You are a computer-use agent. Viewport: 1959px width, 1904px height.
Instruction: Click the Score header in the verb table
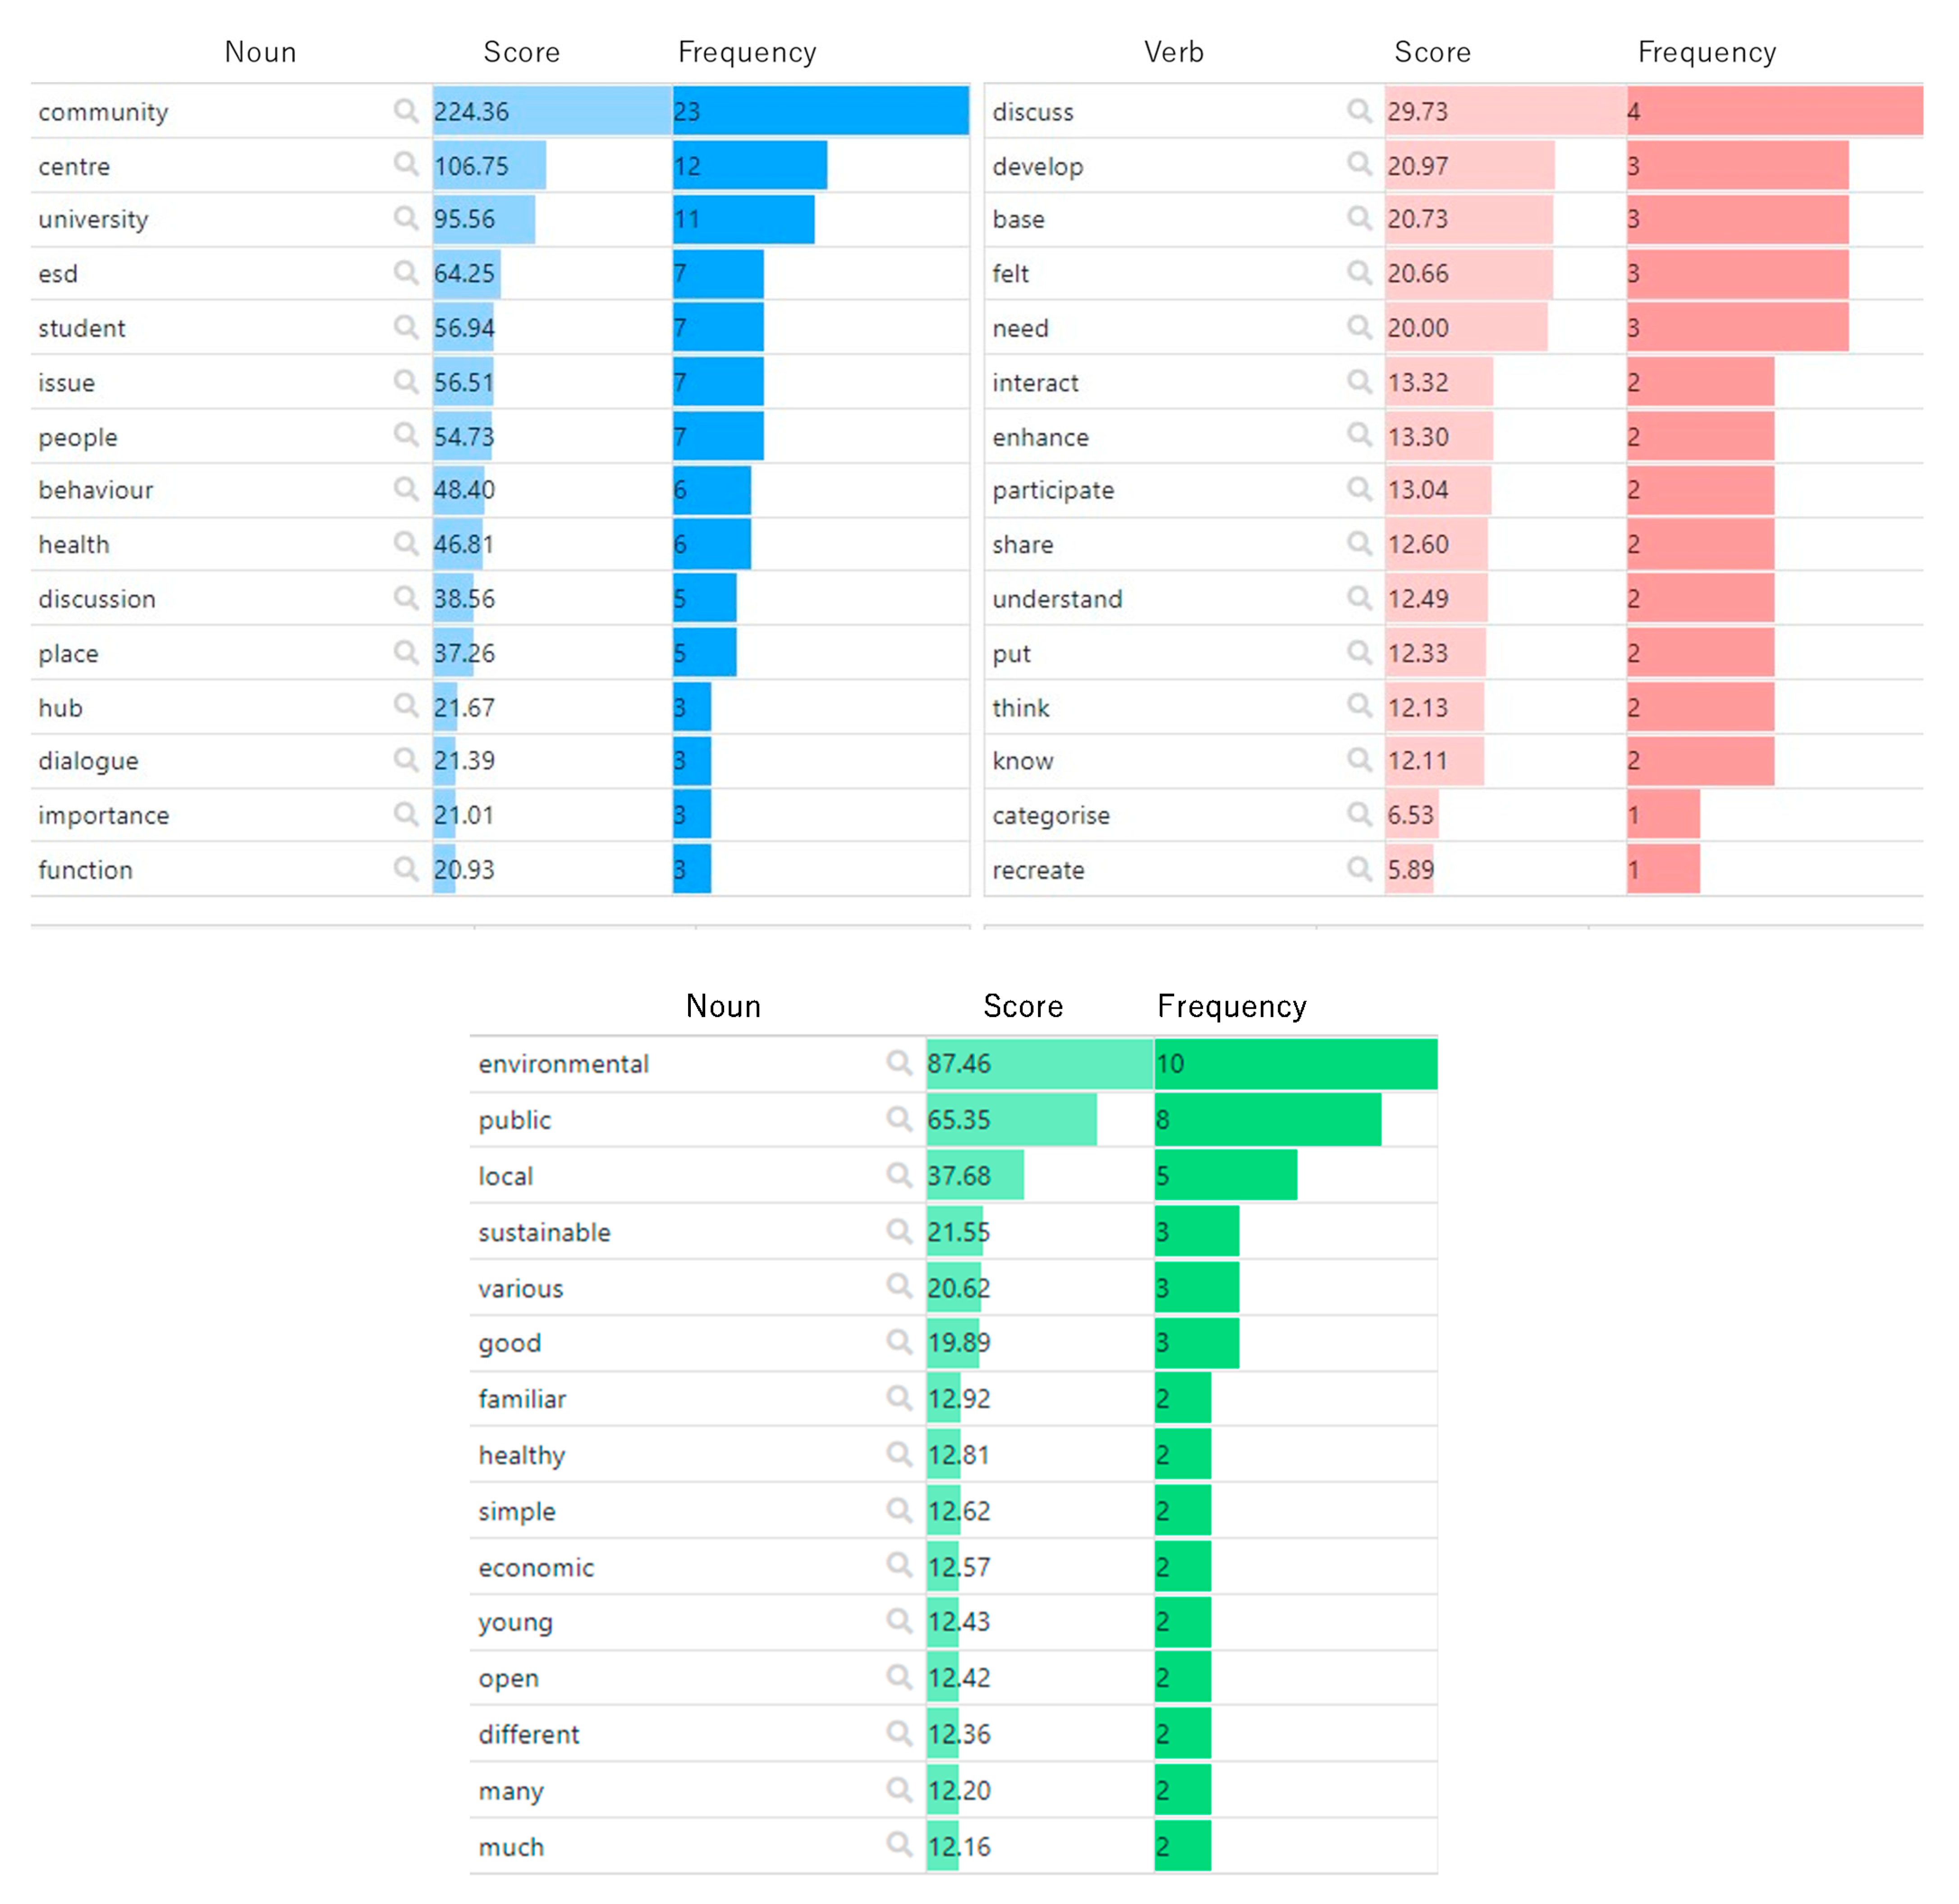[1432, 52]
